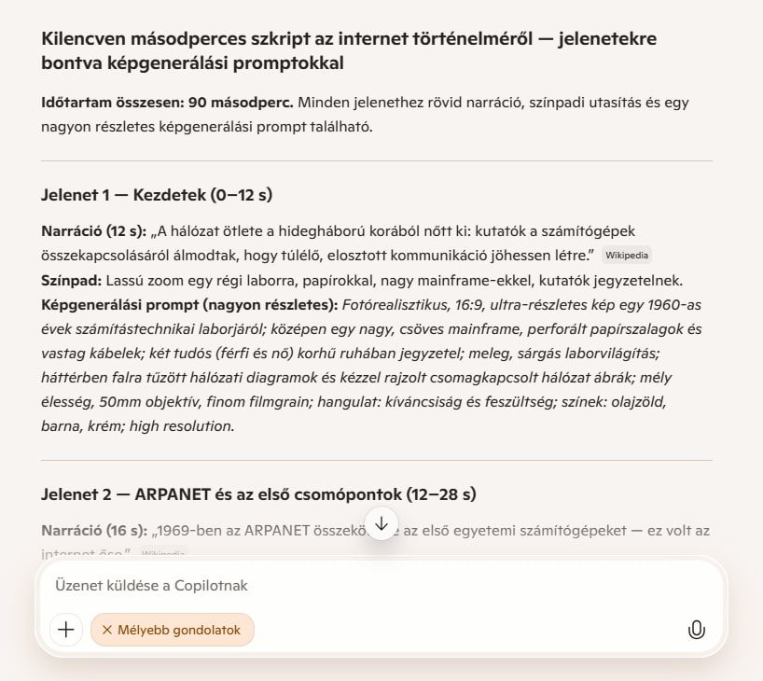Viewport: 763px width, 681px height.
Task: Click the Jelenet 1 — Kezdetek heading
Action: pyautogui.click(x=157, y=195)
